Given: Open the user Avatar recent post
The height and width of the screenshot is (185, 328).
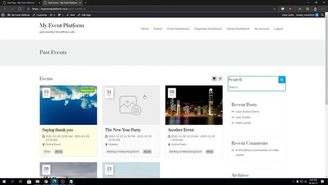Looking at the screenshot, I should [243, 117].
